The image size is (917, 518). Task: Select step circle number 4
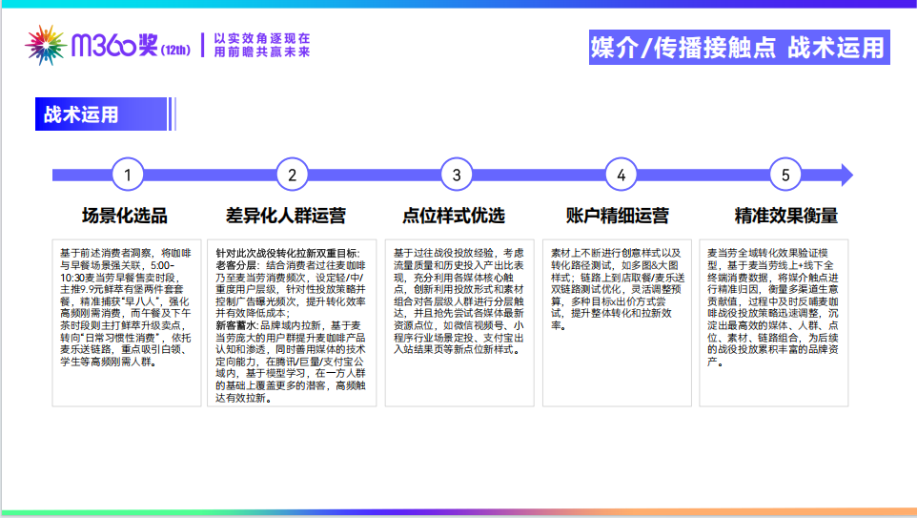click(622, 175)
